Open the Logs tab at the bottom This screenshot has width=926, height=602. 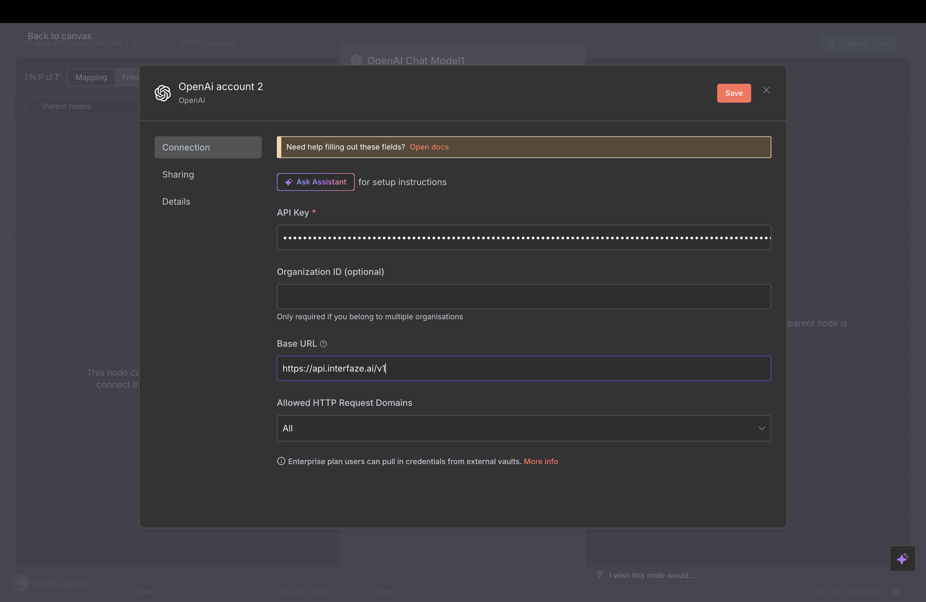(x=384, y=592)
